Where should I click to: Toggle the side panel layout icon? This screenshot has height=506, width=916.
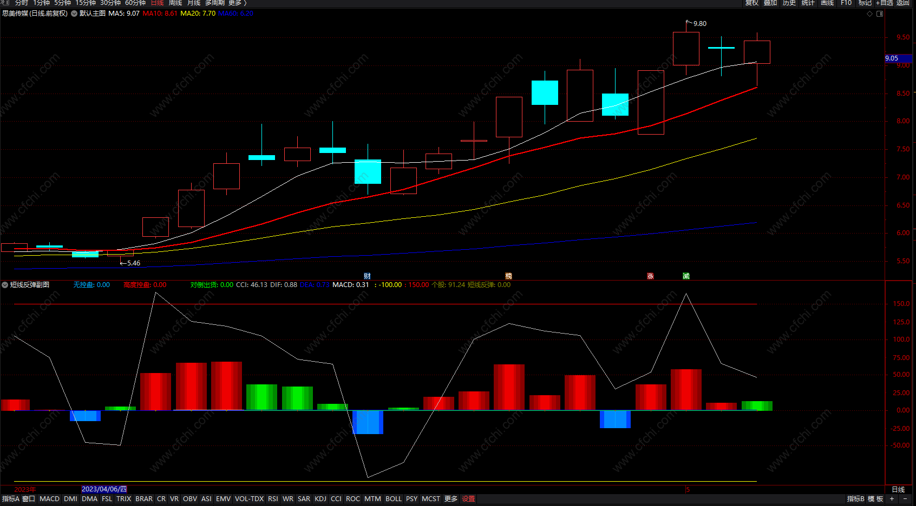[880, 14]
